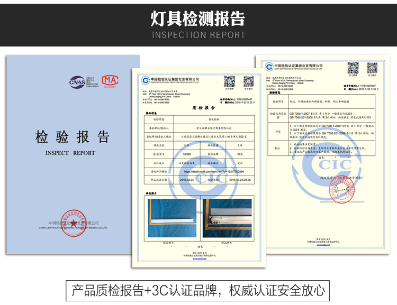Select the date cell '2016.03.24'

point(187,180)
